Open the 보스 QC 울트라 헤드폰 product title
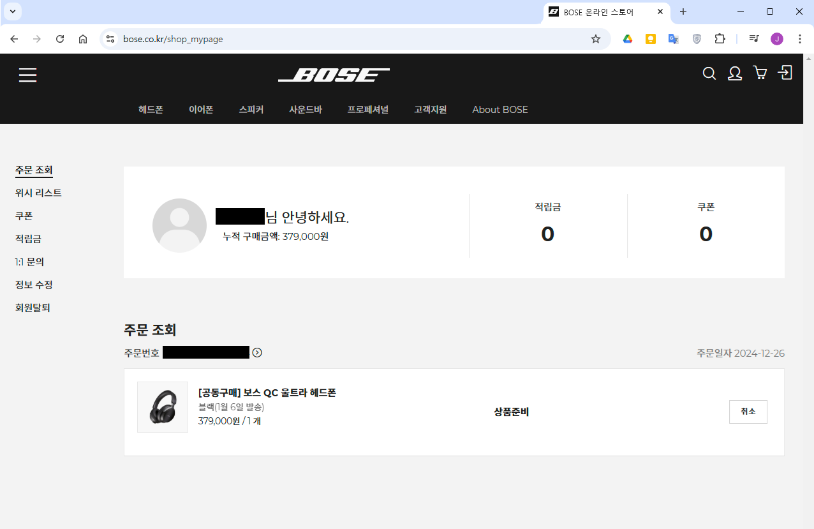Screen dimensions: 814x529 click(x=267, y=392)
